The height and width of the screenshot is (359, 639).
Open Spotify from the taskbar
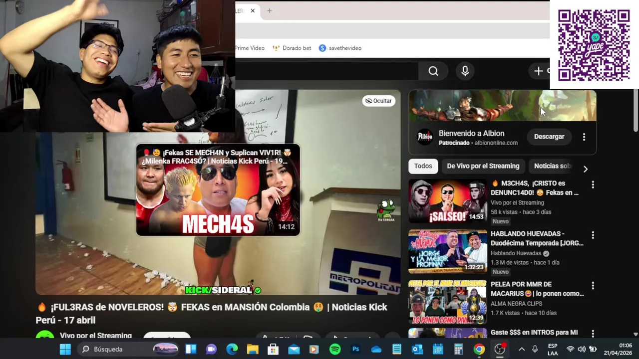pos(335,350)
